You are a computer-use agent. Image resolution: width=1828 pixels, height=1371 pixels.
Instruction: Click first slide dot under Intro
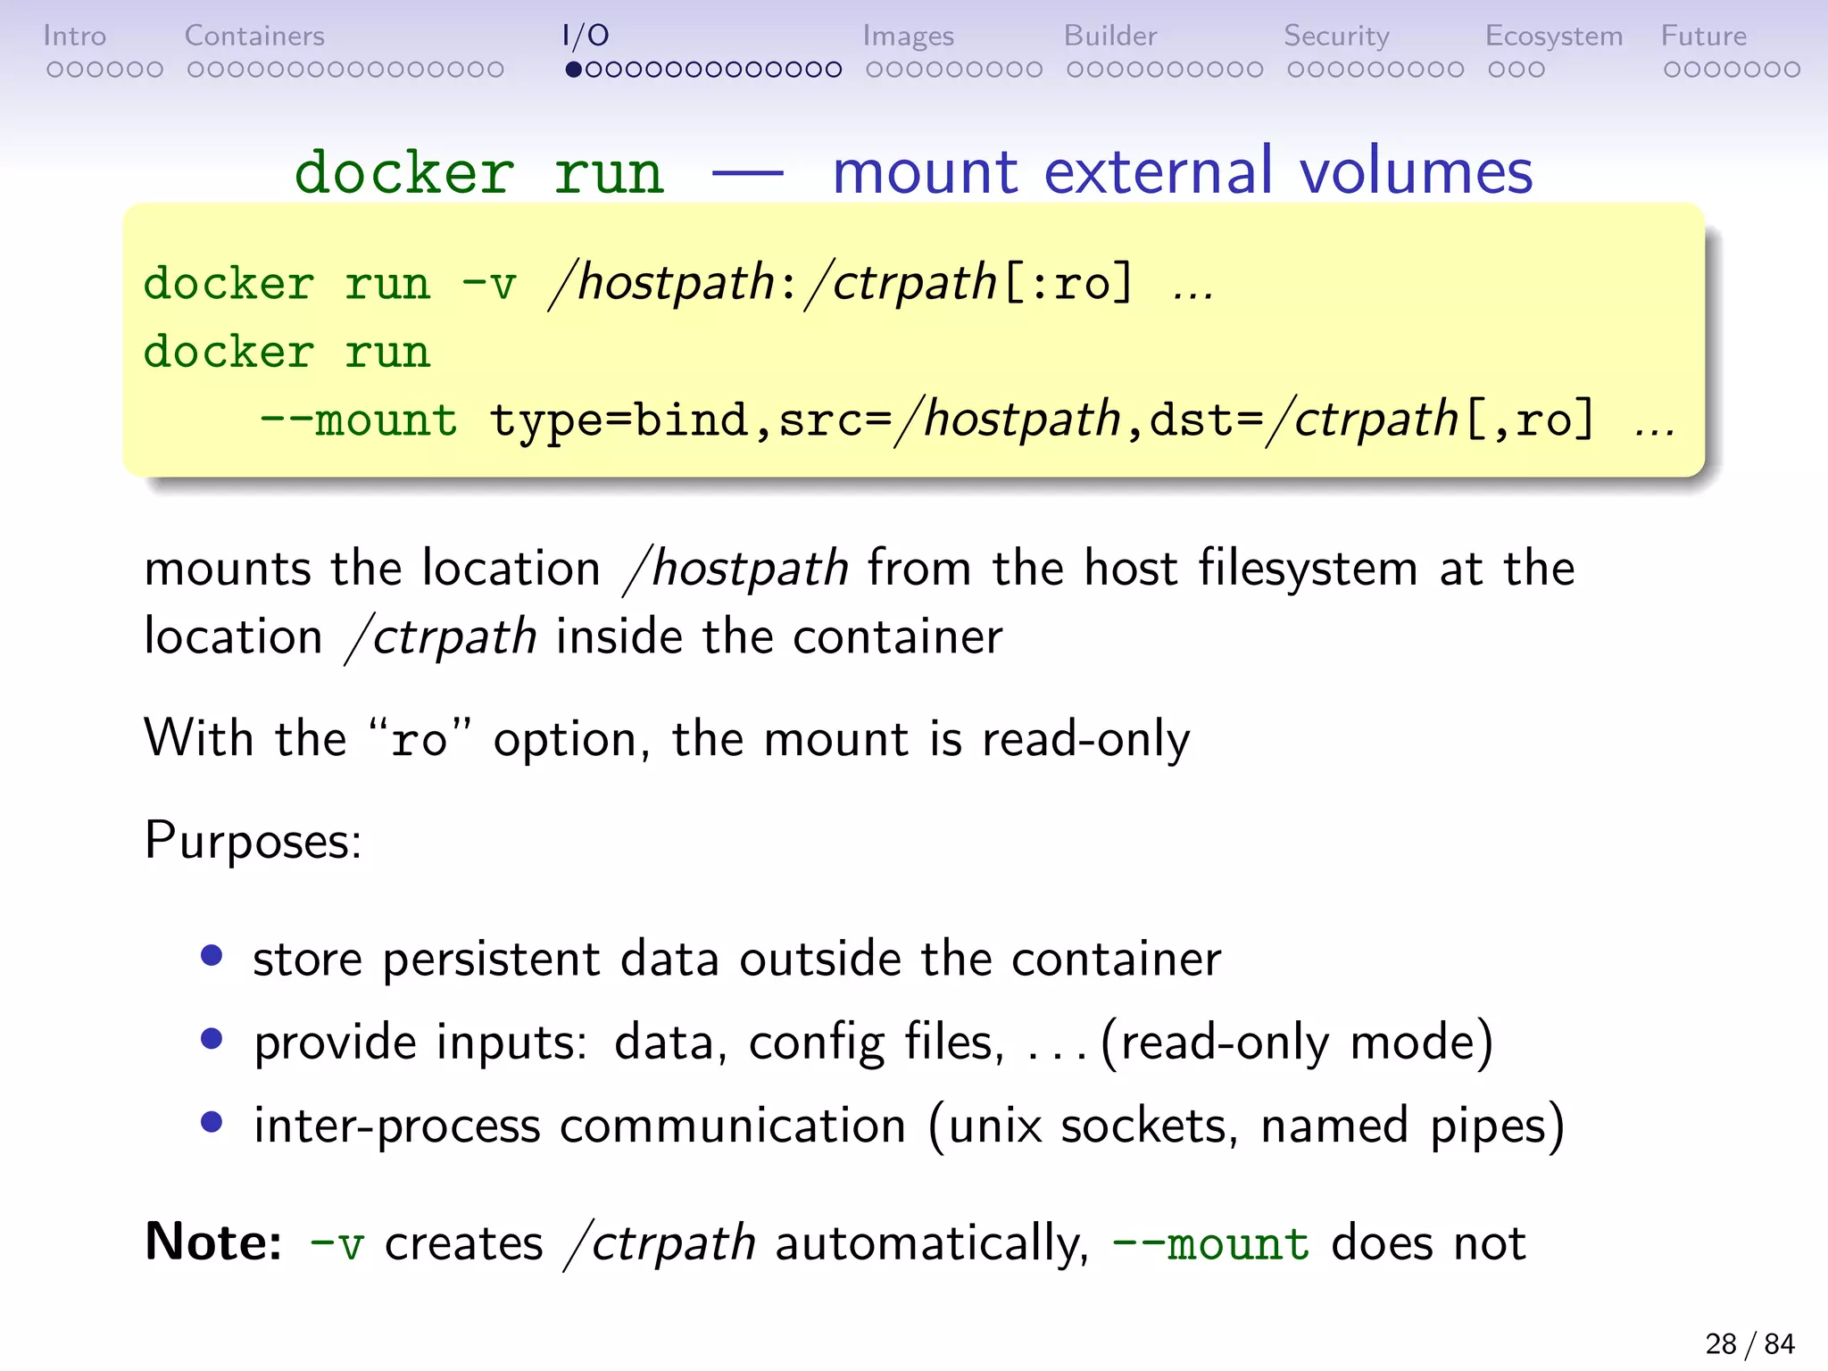coord(54,70)
